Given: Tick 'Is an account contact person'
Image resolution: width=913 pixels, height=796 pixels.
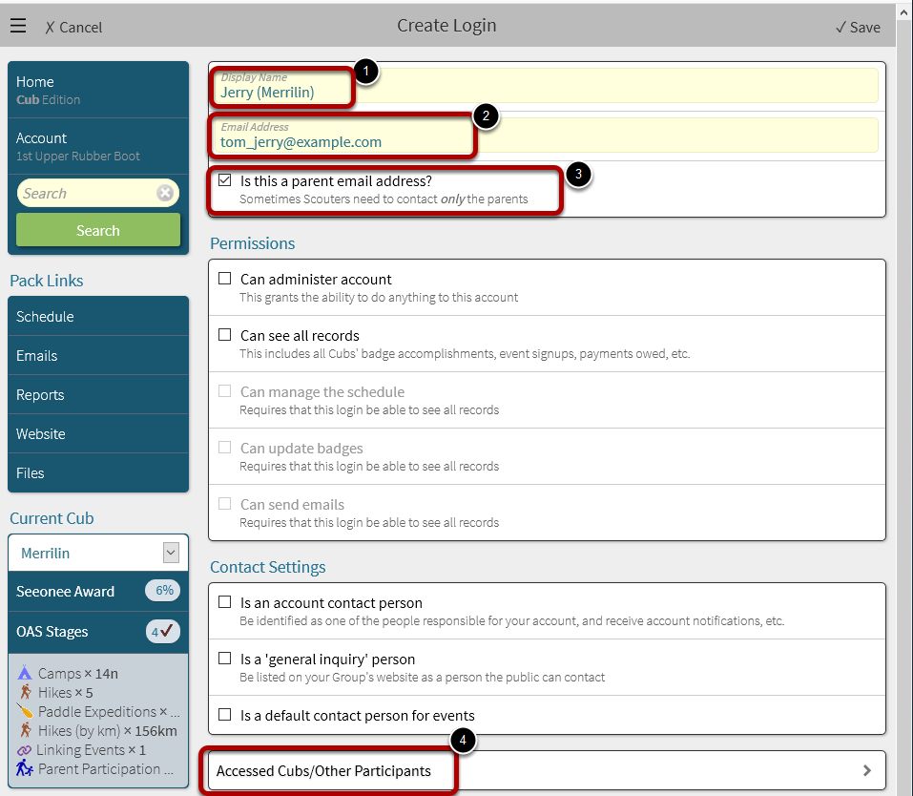Looking at the screenshot, I should [x=225, y=603].
